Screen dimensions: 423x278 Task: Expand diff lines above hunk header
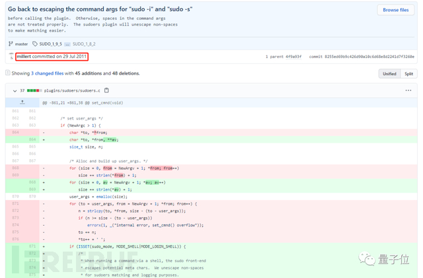click(22, 102)
